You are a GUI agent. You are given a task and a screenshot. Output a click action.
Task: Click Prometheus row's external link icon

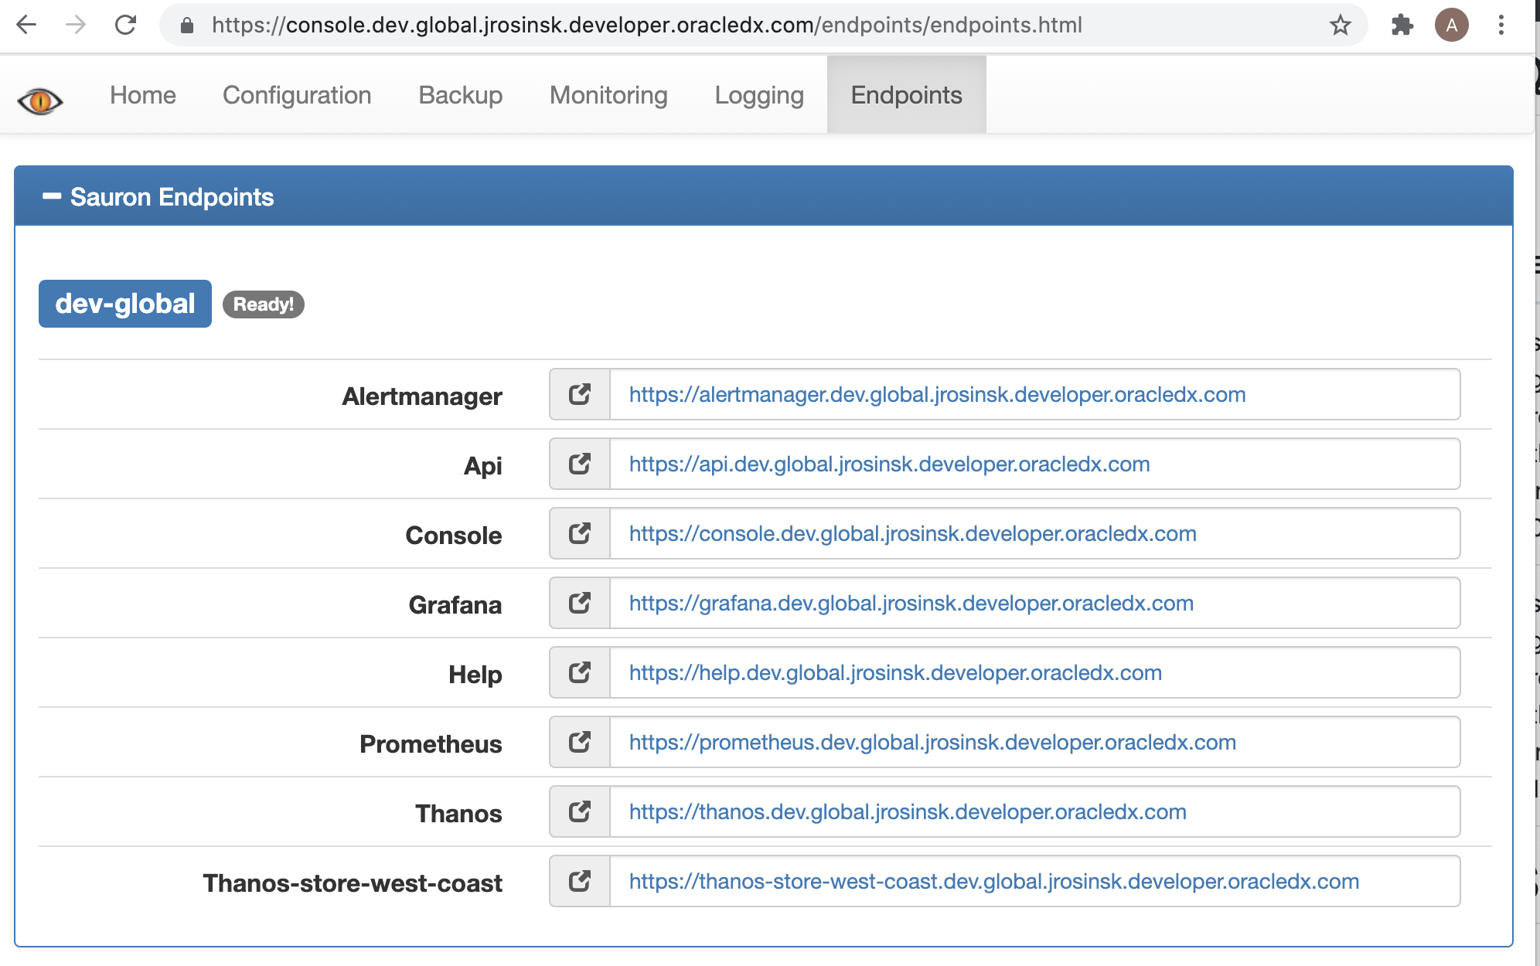pyautogui.click(x=580, y=743)
